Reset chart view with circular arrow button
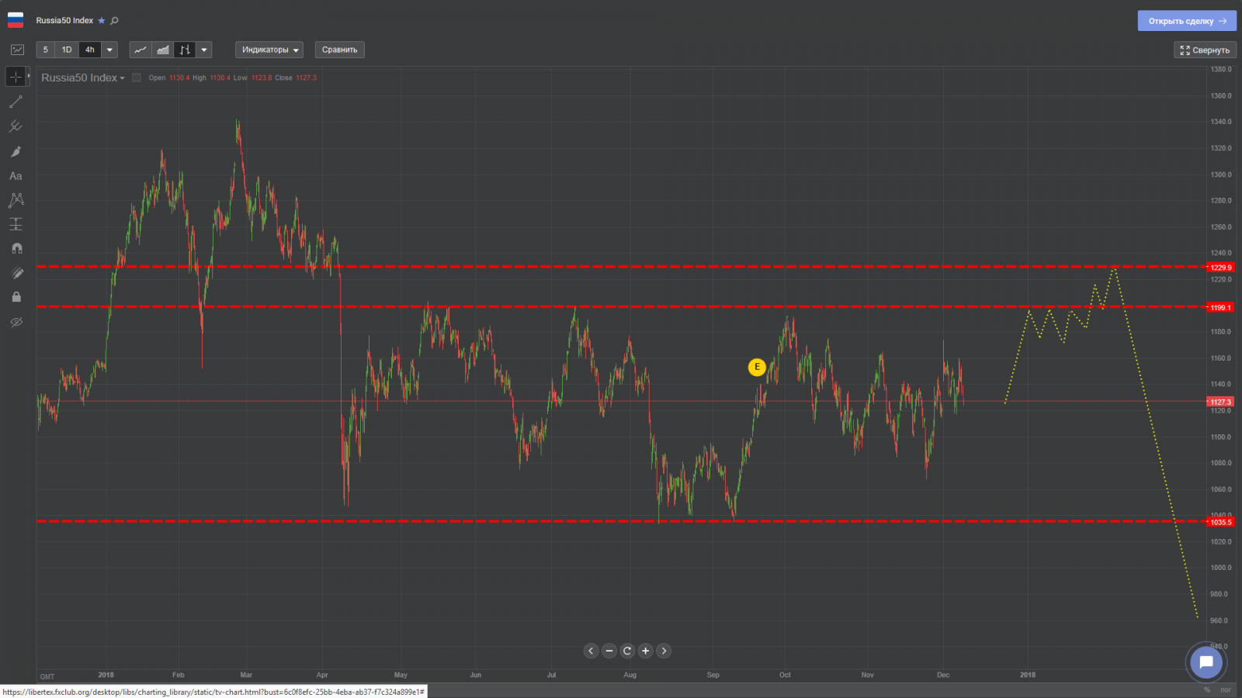Viewport: 1242px width, 698px height. click(x=627, y=651)
